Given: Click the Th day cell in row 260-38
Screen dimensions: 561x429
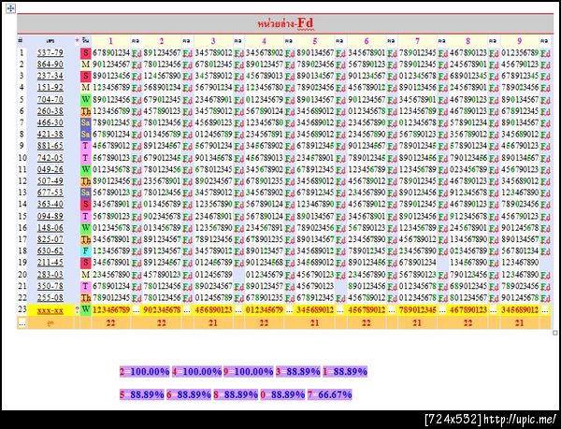Looking at the screenshot, I should coord(85,111).
